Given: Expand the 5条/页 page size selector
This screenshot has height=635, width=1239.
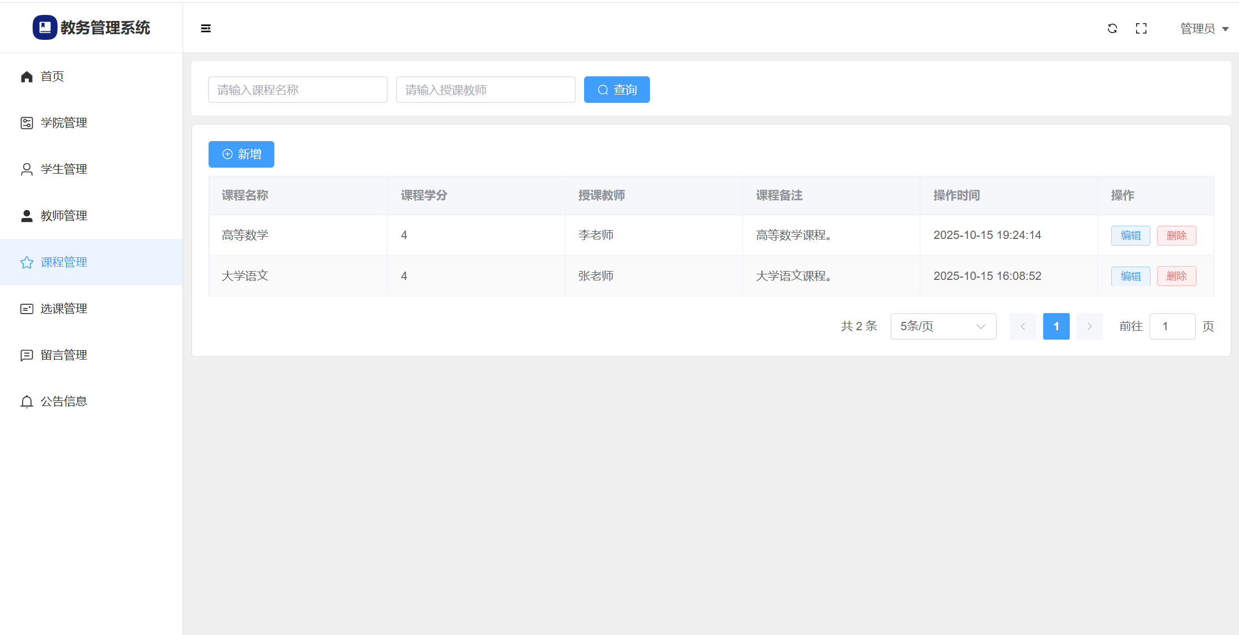Looking at the screenshot, I should 943,326.
